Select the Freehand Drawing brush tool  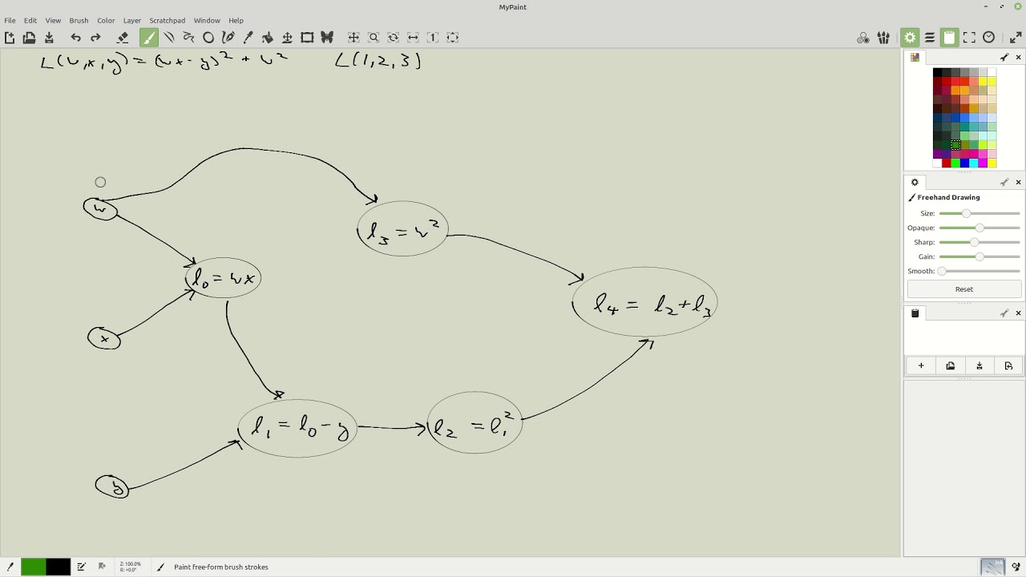point(149,38)
